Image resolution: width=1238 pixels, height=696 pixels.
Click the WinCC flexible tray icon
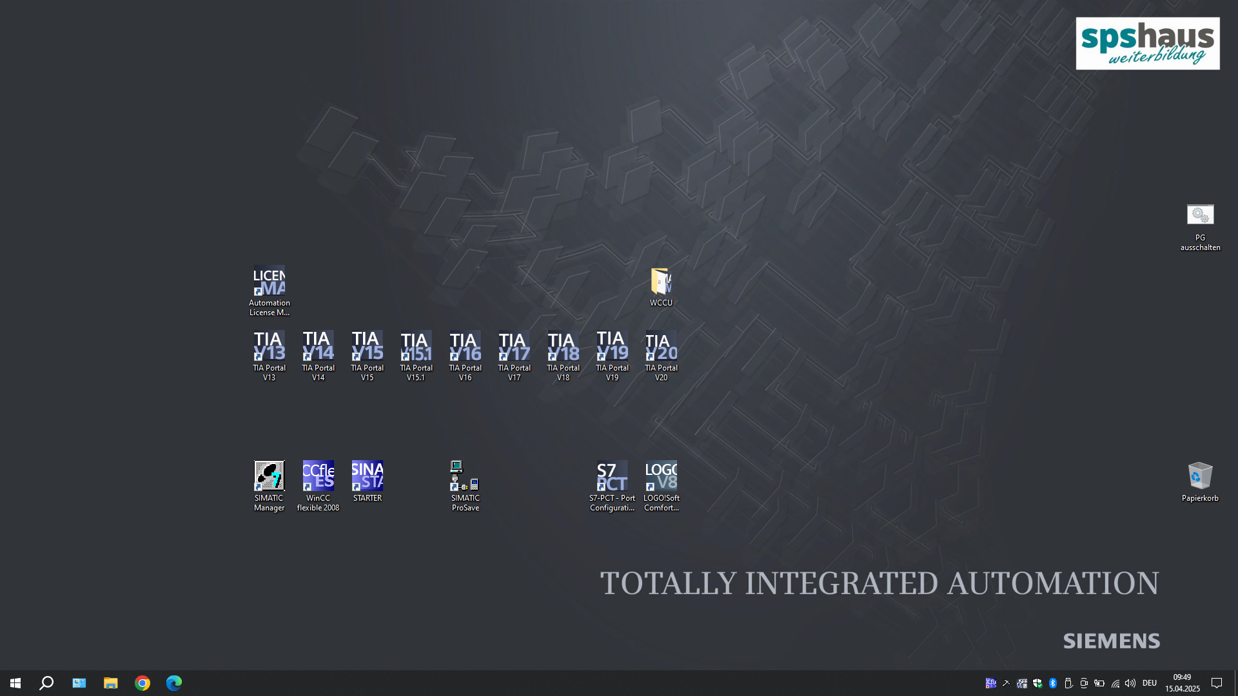(991, 683)
